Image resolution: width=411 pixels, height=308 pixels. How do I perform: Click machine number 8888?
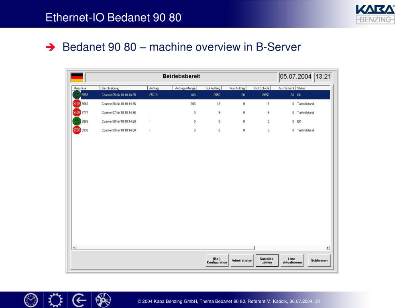[x=85, y=122]
